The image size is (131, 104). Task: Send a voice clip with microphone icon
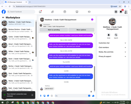click(41, 96)
